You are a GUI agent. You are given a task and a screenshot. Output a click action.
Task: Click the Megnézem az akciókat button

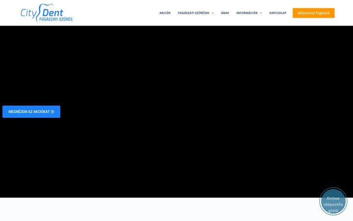point(31,111)
